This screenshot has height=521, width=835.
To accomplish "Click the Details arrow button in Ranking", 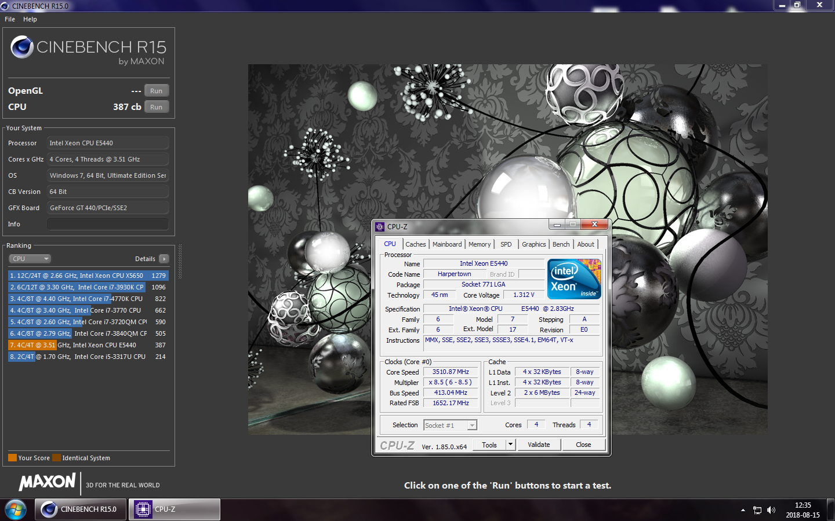I will (x=164, y=259).
